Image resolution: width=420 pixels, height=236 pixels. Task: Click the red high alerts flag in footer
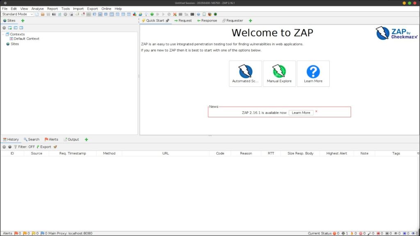[16, 233]
